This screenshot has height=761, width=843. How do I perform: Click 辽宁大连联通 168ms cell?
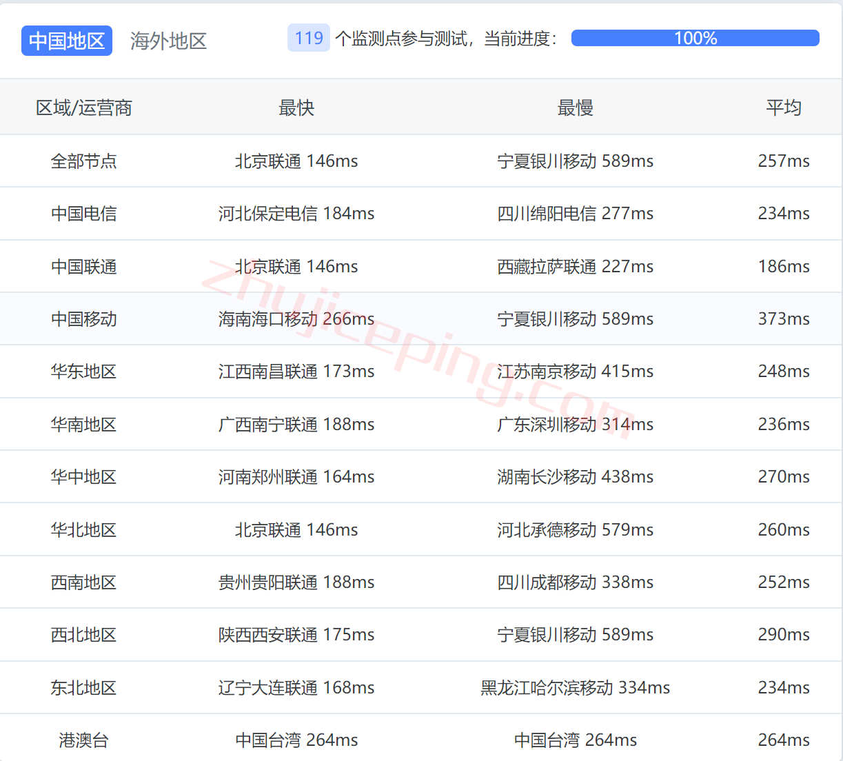tap(296, 687)
